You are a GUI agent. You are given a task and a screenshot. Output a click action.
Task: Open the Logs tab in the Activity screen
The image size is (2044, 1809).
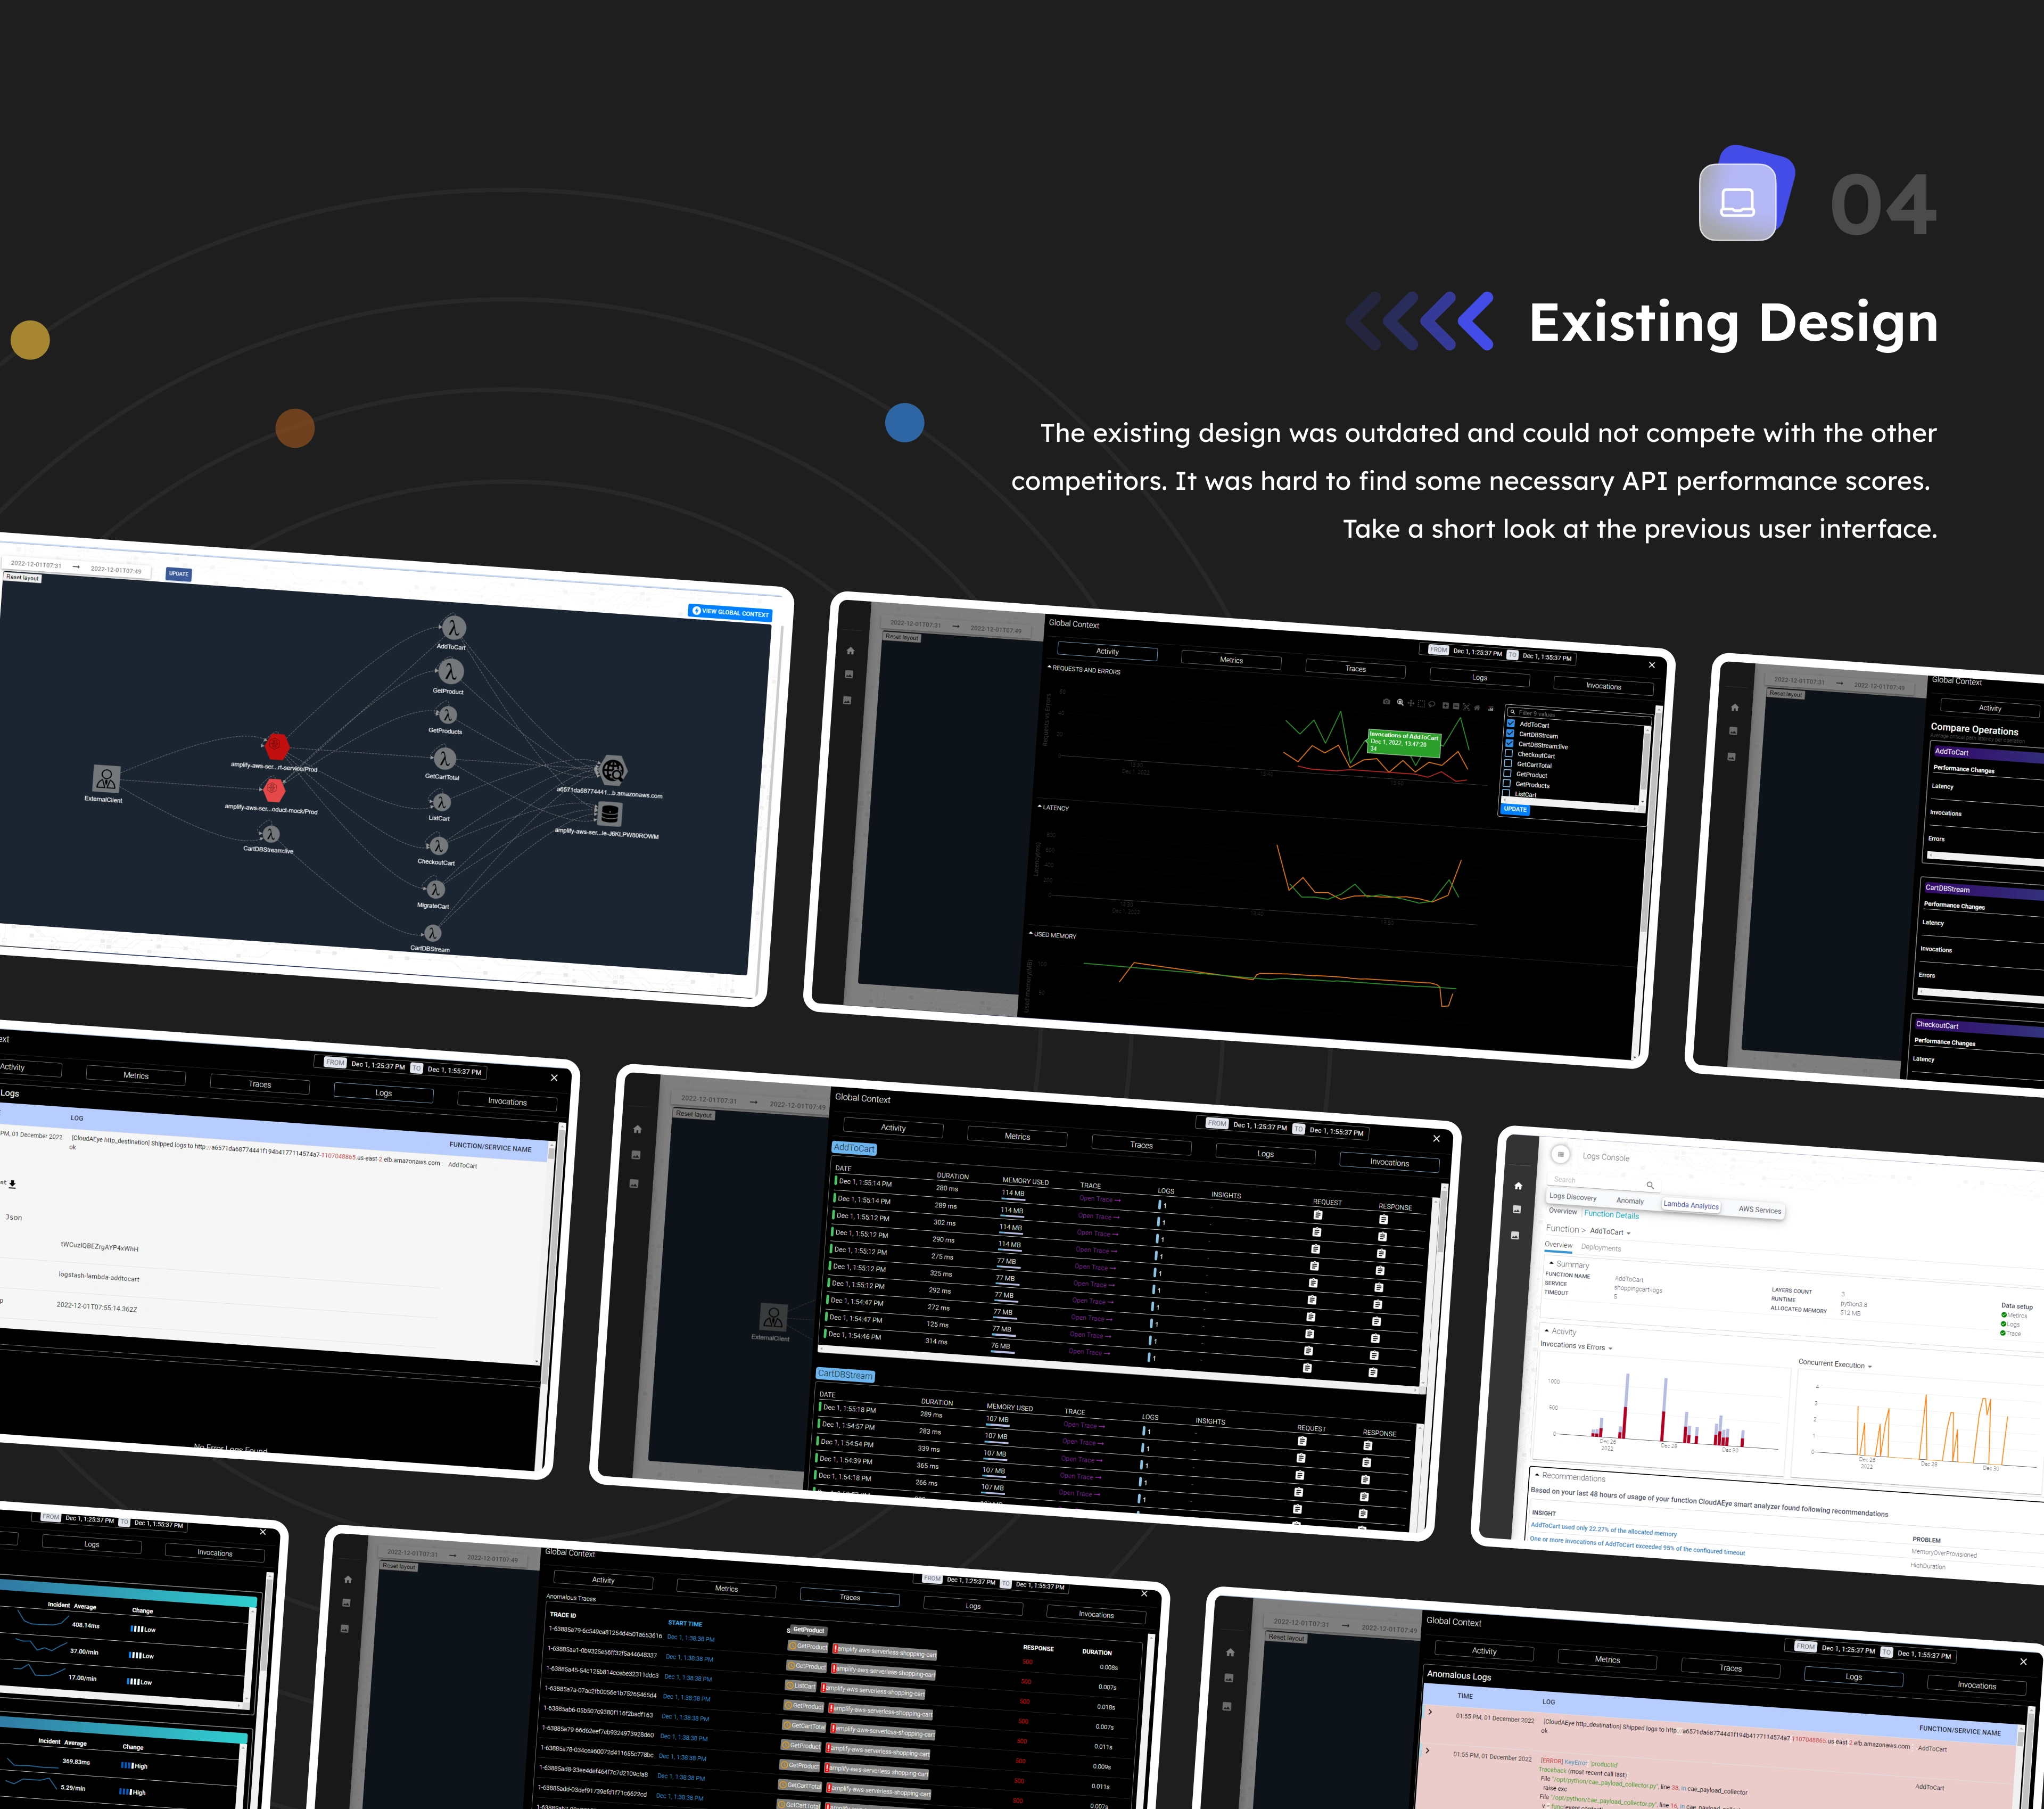[1479, 678]
